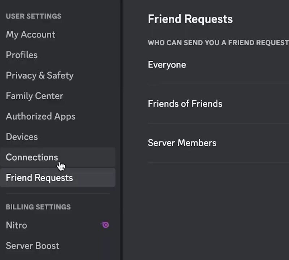Navigate to Devices settings
The width and height of the screenshot is (289, 260).
[22, 137]
